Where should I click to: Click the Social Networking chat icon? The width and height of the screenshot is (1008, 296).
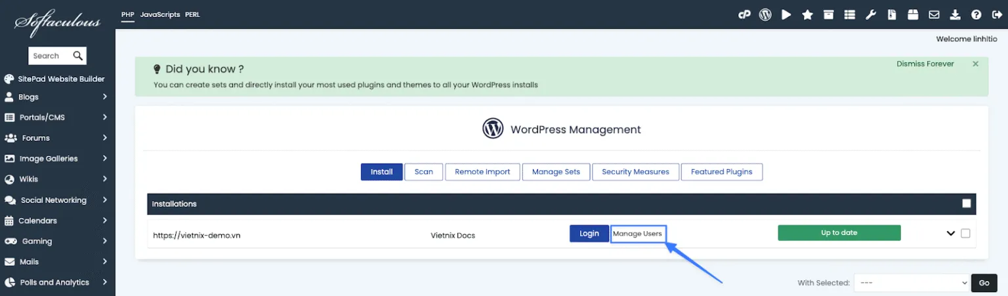click(x=10, y=200)
